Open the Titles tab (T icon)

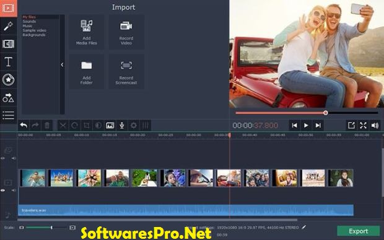pyautogui.click(x=8, y=62)
